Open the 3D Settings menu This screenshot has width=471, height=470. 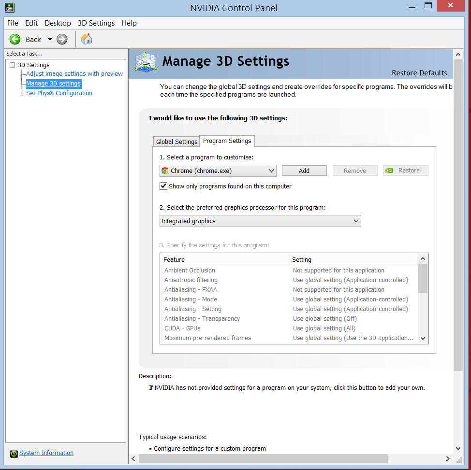pyautogui.click(x=96, y=23)
